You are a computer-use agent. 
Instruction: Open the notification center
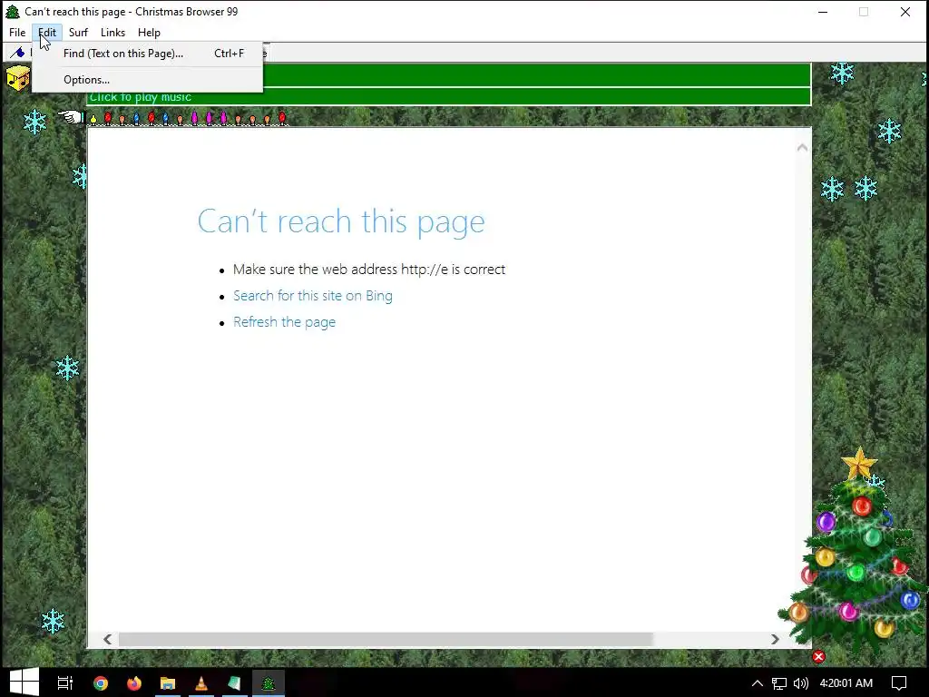pyautogui.click(x=899, y=682)
